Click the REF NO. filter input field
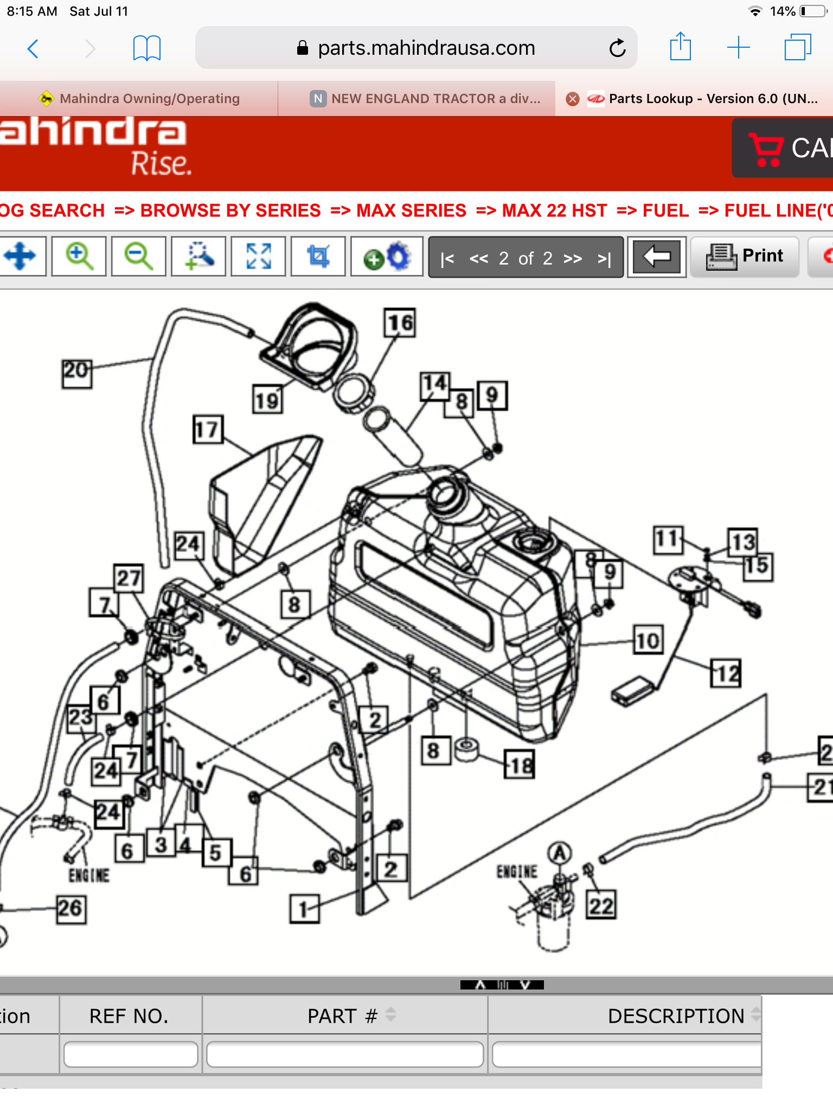Screen dimensions: 833x1111 tap(130, 1054)
